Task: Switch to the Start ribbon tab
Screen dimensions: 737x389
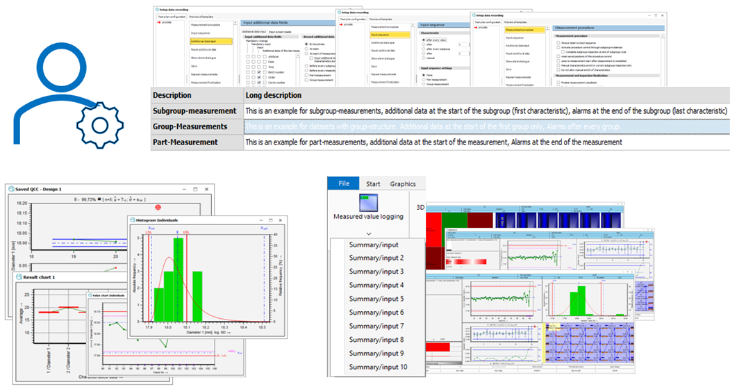Action: 373,183
